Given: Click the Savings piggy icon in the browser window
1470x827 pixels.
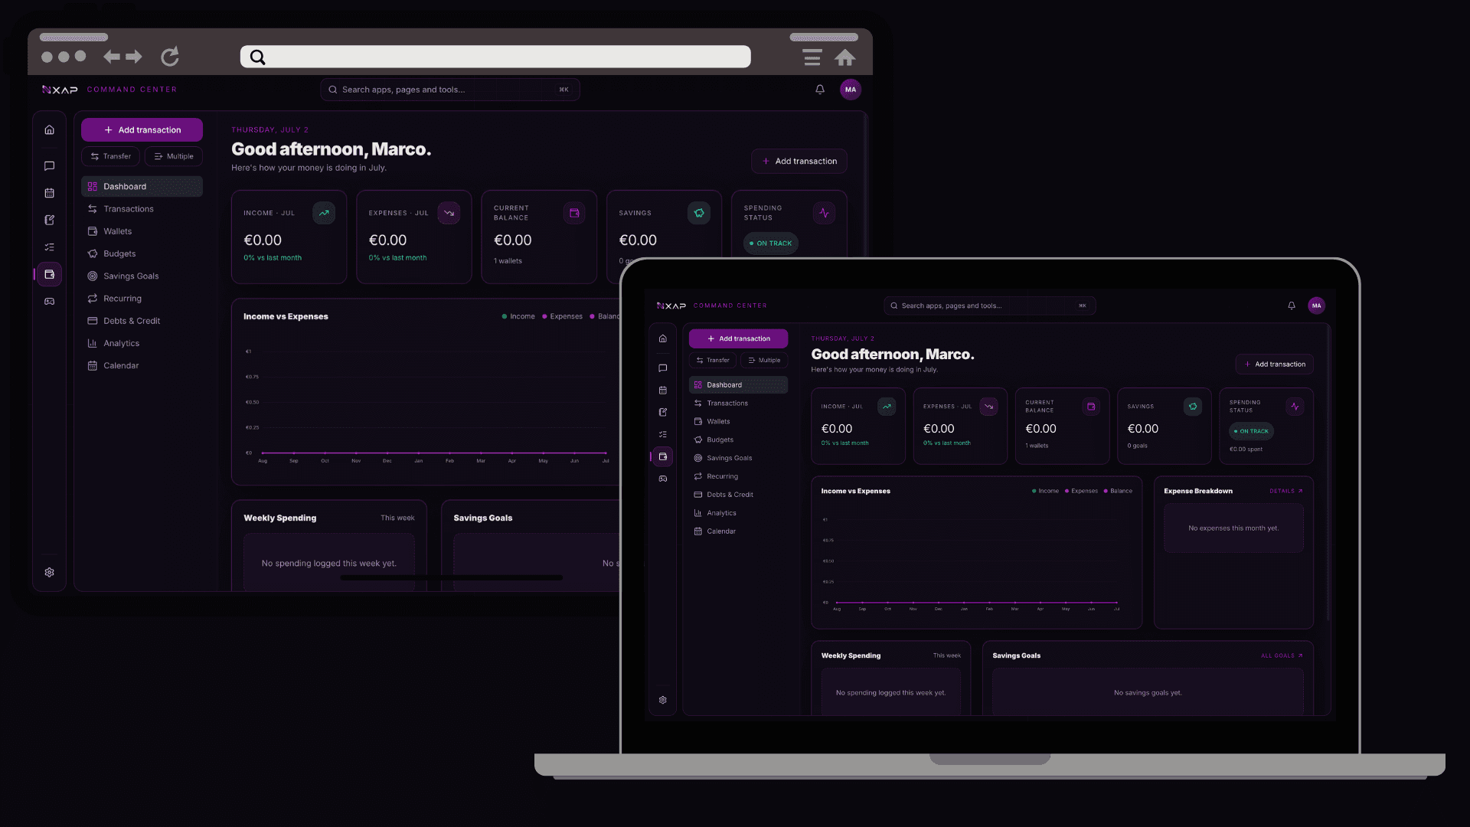Looking at the screenshot, I should (699, 213).
